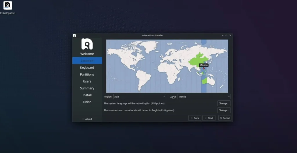
Task: Change the numbers and dates locale
Action: (x=224, y=110)
